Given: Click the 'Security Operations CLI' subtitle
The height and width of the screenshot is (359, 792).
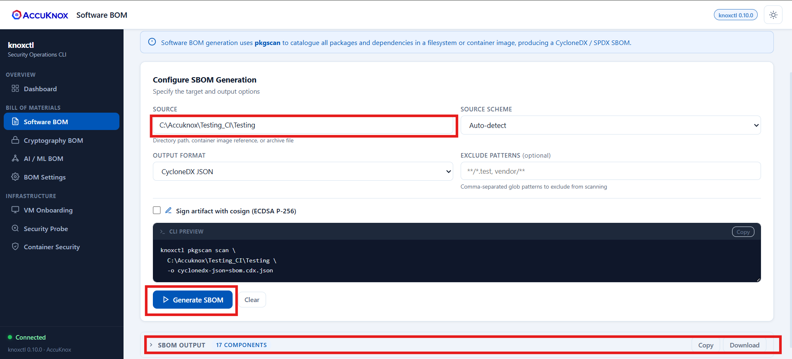Looking at the screenshot, I should click(x=37, y=54).
